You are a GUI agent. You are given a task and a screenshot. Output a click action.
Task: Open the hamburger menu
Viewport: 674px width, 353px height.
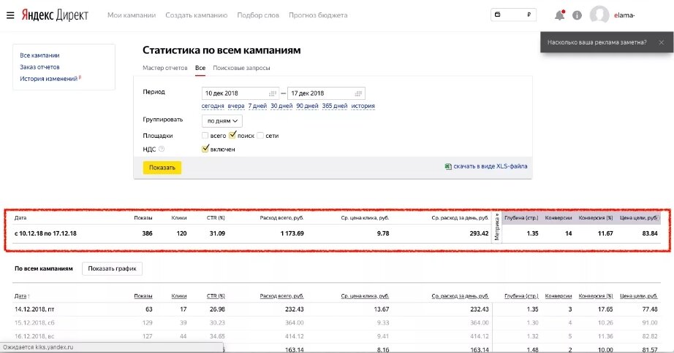click(10, 15)
